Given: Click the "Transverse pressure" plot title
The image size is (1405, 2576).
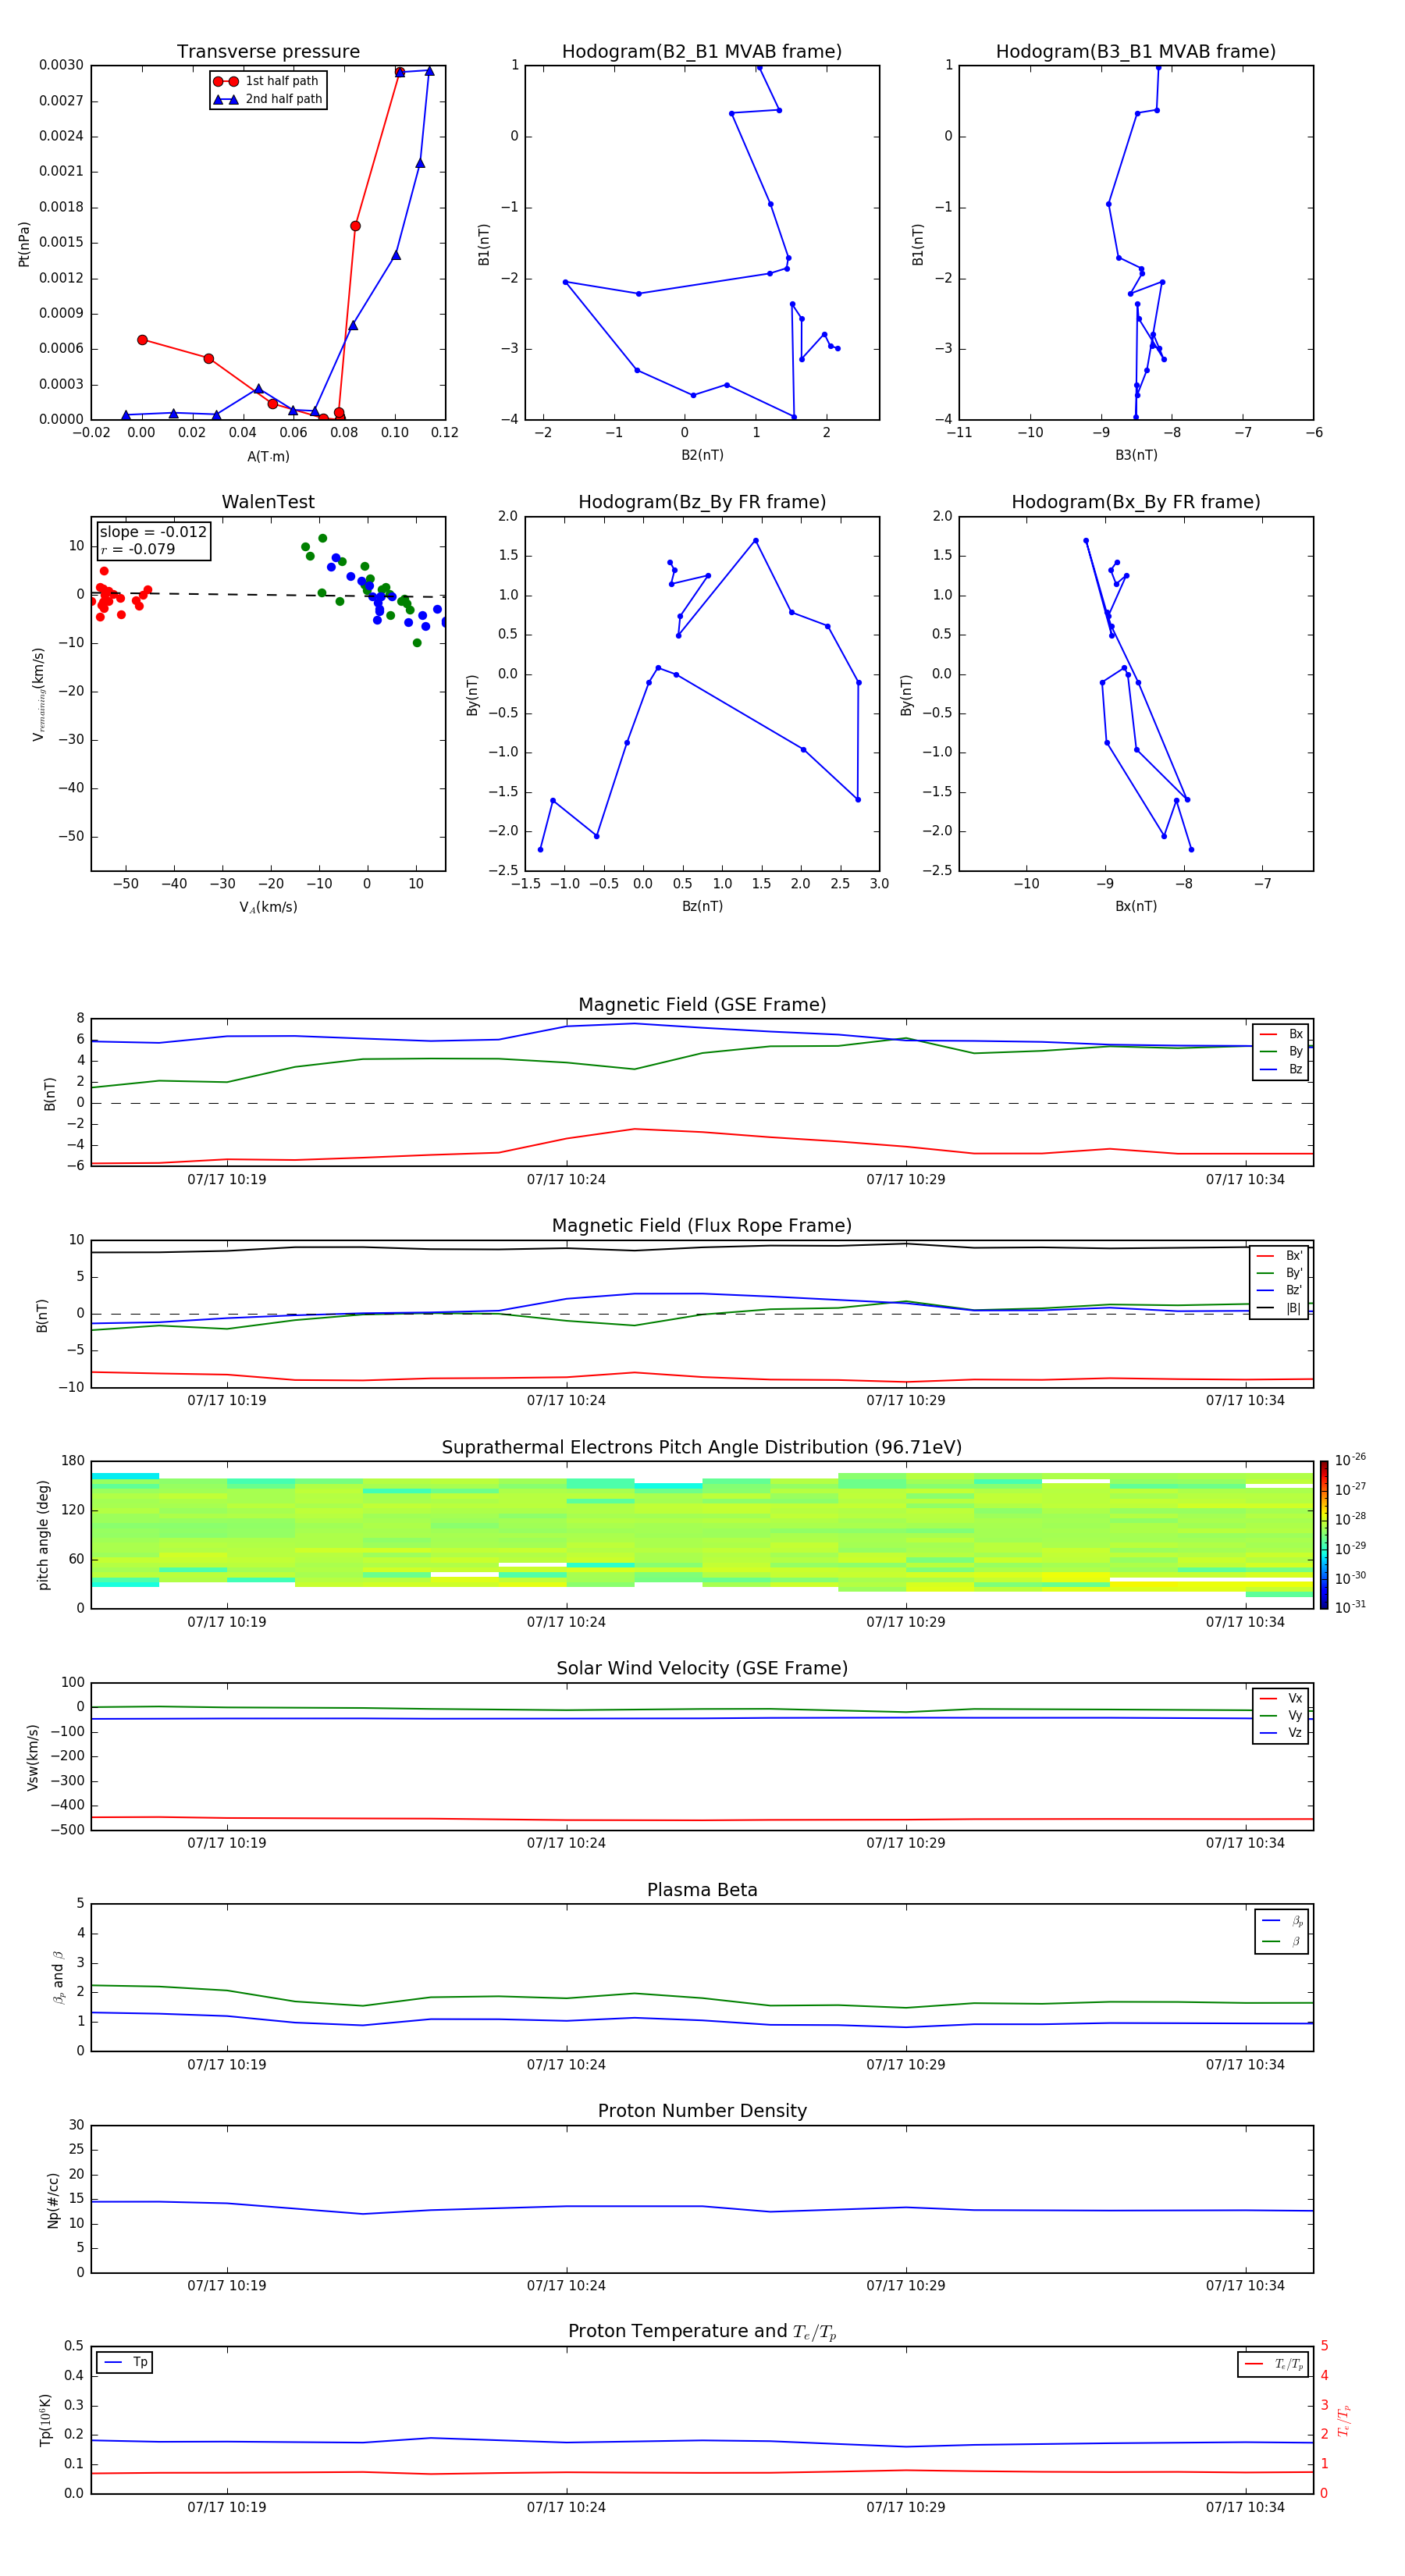Looking at the screenshot, I should 268,52.
